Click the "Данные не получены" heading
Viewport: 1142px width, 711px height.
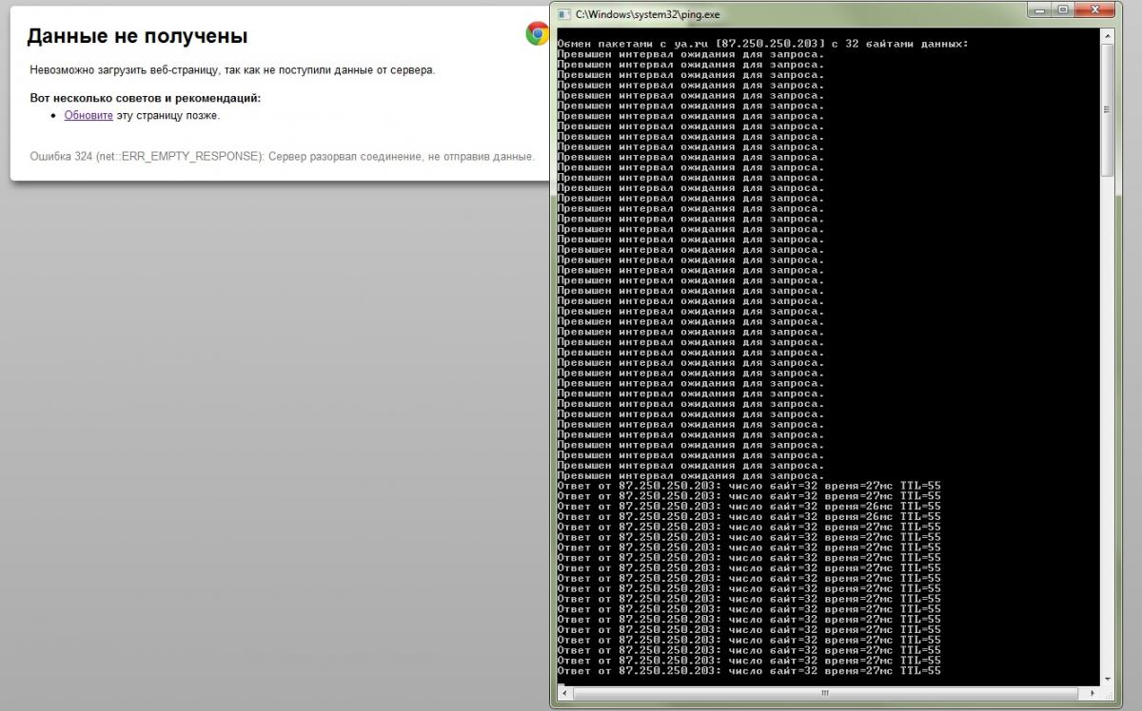click(137, 36)
